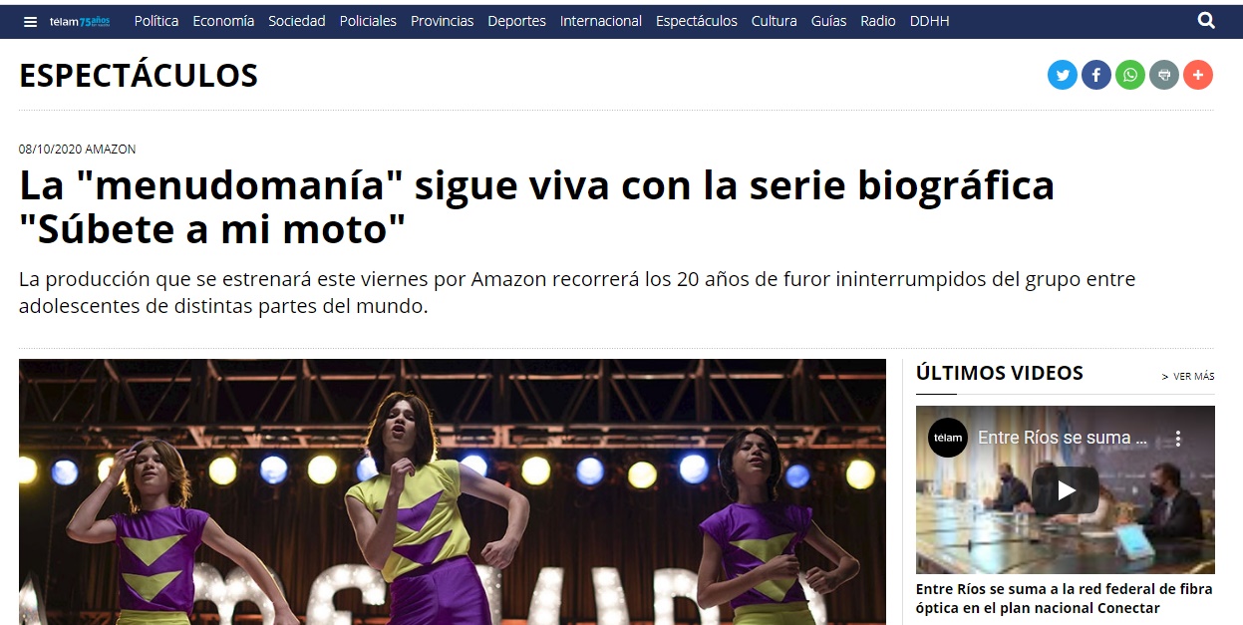
Task: Click the Télam logo
Action: (80, 21)
